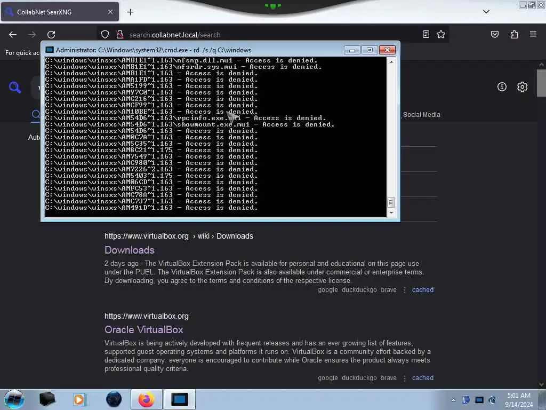Open the Pocket save icon

pyautogui.click(x=494, y=34)
